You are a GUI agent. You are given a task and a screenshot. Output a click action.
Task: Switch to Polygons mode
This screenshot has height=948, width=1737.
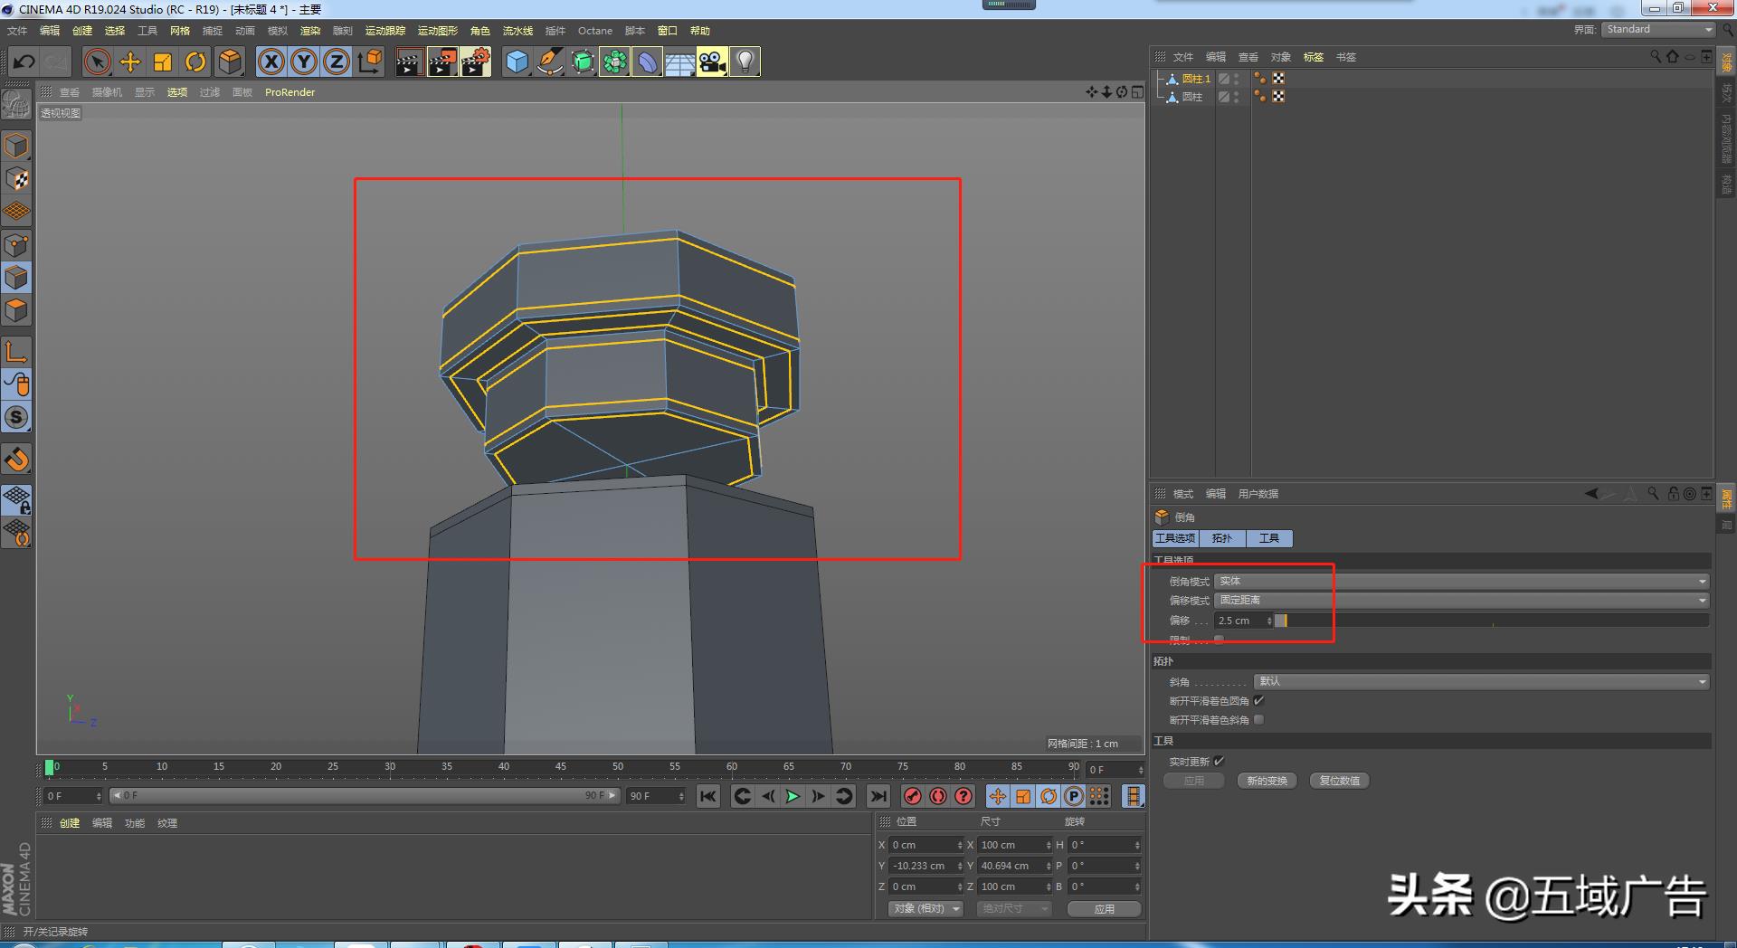click(x=16, y=310)
